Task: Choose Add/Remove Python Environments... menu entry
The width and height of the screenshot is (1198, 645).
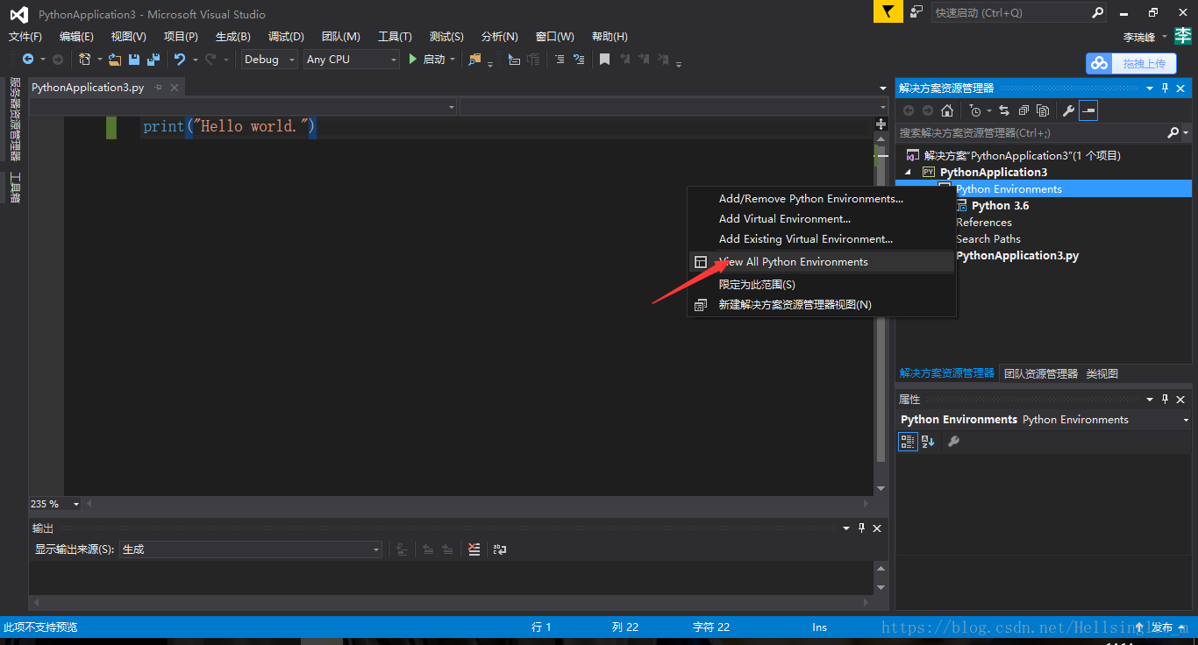Action: (x=822, y=199)
